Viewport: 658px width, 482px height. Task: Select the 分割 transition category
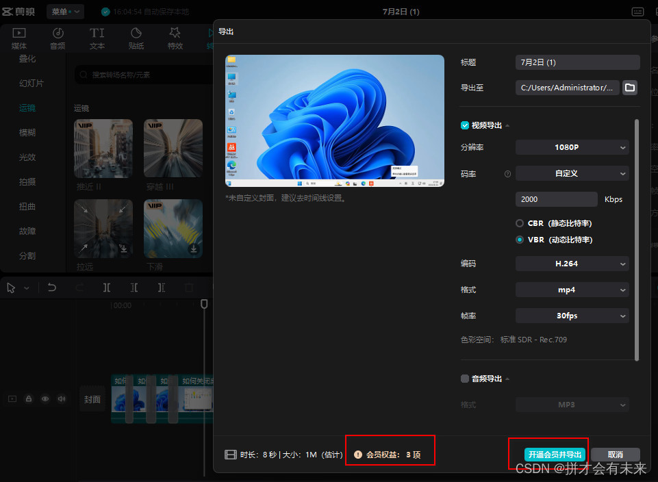(x=27, y=255)
